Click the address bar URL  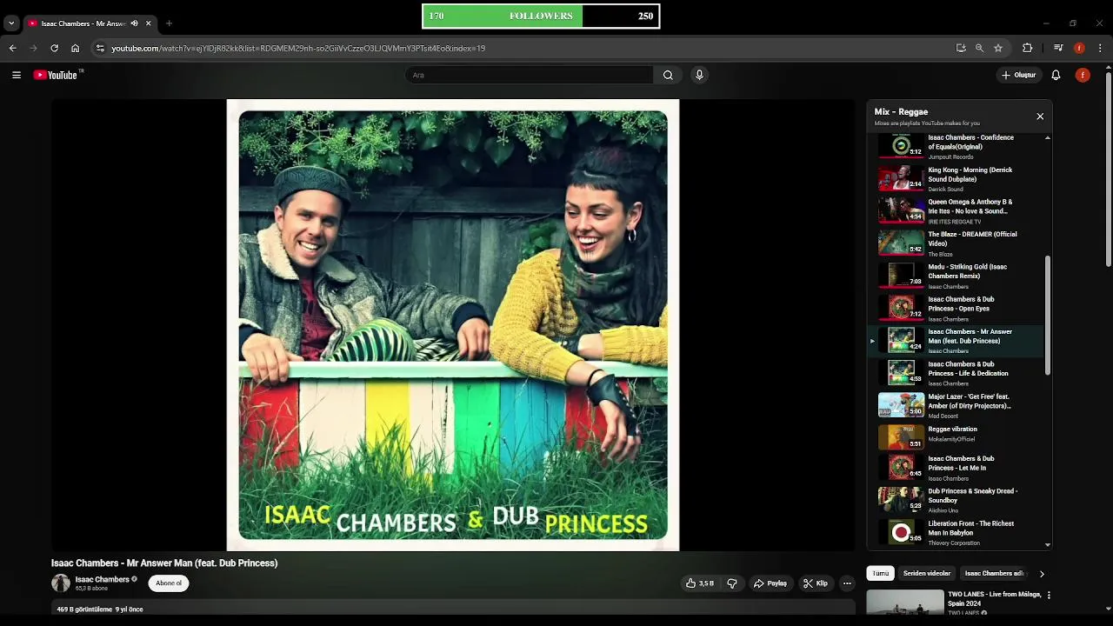click(x=298, y=48)
